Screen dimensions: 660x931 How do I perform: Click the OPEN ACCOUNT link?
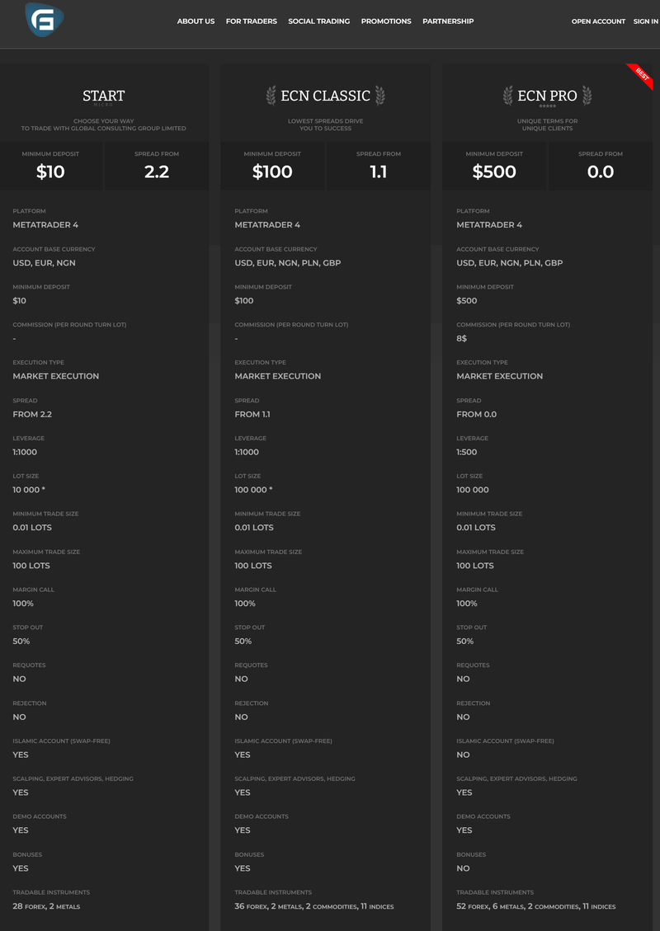click(598, 21)
